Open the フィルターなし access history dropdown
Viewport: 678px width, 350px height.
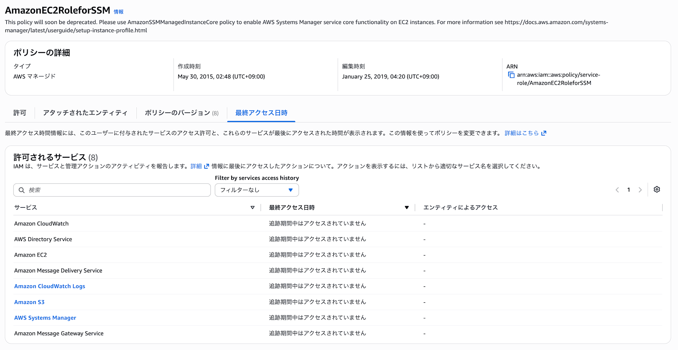[257, 190]
